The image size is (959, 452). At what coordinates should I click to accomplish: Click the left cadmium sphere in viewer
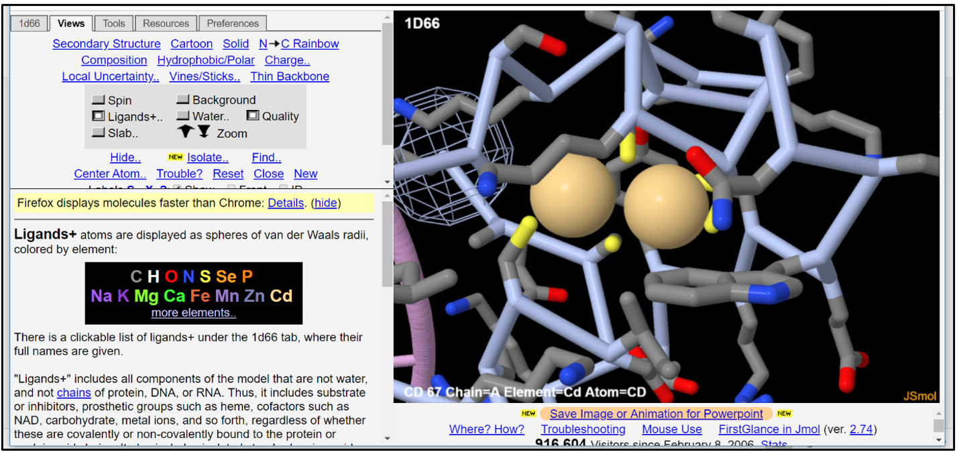click(x=573, y=194)
